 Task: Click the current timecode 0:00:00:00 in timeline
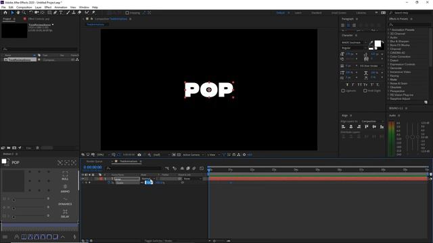click(93, 167)
